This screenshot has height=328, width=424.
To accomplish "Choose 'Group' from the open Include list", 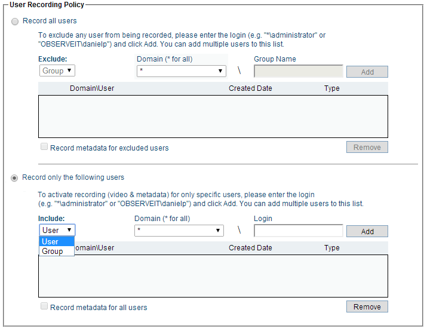I will (56, 252).
